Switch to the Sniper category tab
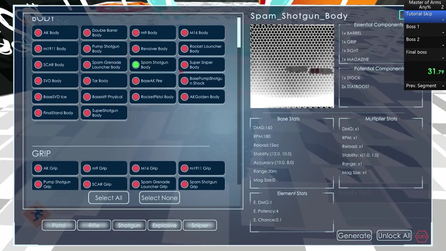This screenshot has height=251, width=446. pos(200,226)
